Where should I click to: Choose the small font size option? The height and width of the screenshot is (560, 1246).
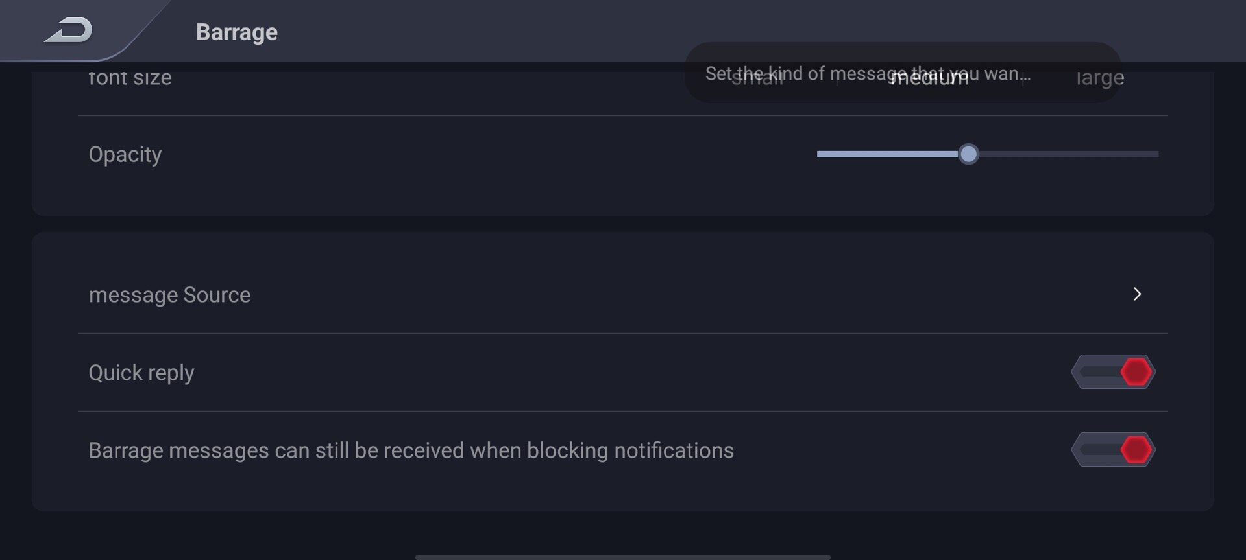[758, 78]
